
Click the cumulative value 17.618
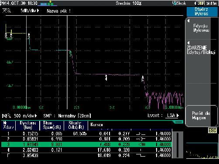[104, 150]
